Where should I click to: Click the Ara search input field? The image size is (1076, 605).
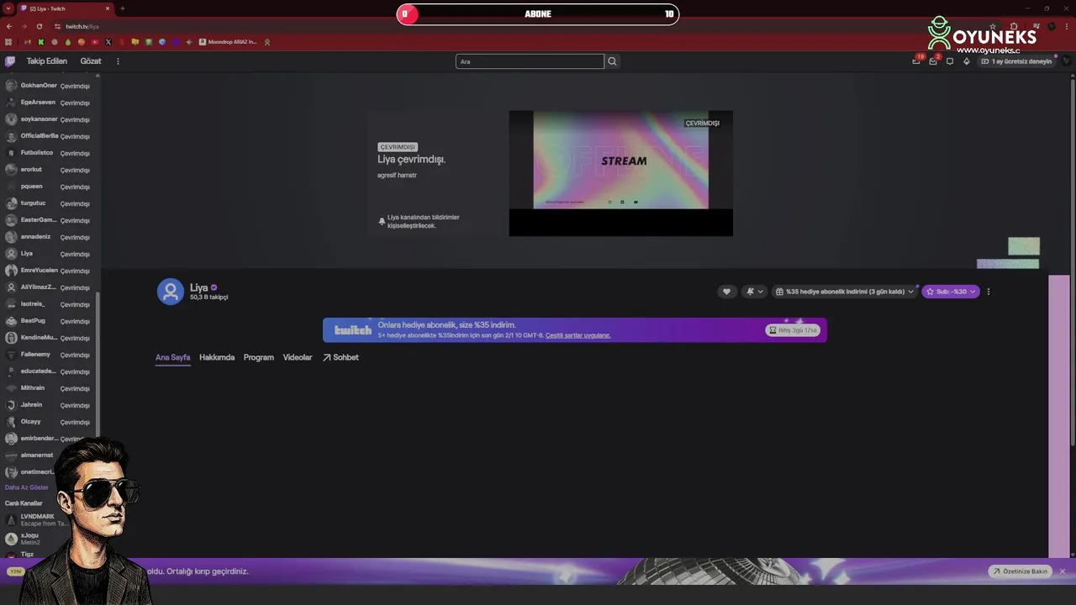(x=530, y=61)
